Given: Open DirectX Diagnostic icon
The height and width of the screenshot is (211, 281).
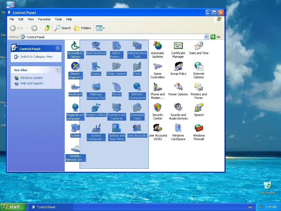Looking at the screenshot, I should pyautogui.click(x=75, y=66).
